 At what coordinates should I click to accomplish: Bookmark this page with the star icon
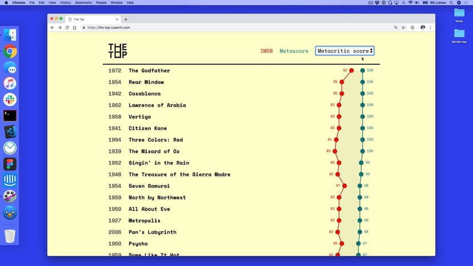point(404,27)
